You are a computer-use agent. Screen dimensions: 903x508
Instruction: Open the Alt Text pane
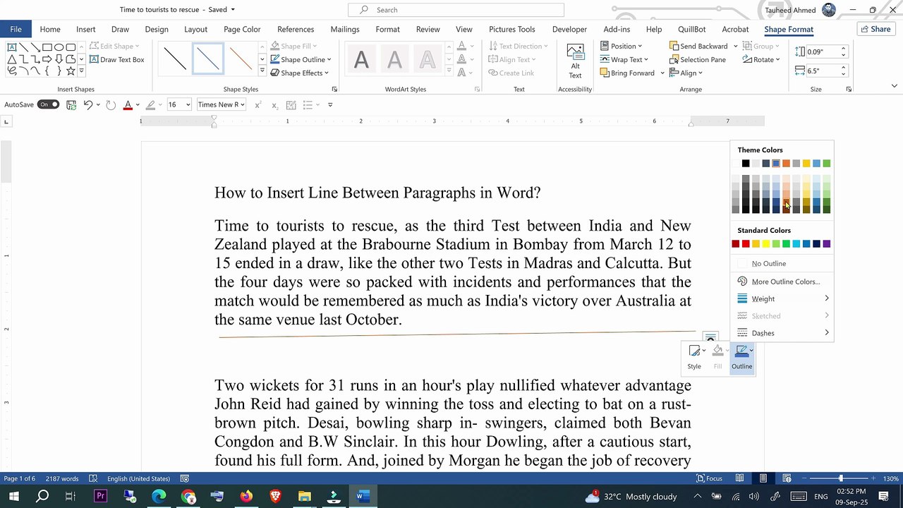point(575,61)
